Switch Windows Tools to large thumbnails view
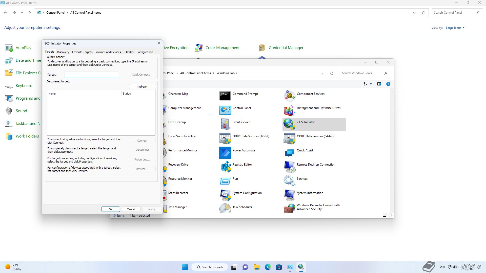 390,215
